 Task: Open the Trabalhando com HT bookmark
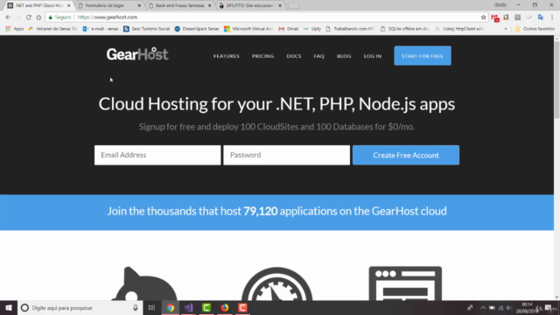(x=350, y=29)
